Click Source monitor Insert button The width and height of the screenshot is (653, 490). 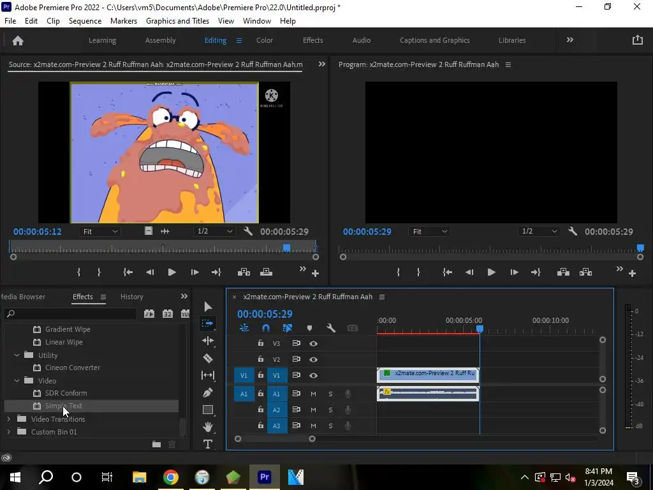click(244, 272)
